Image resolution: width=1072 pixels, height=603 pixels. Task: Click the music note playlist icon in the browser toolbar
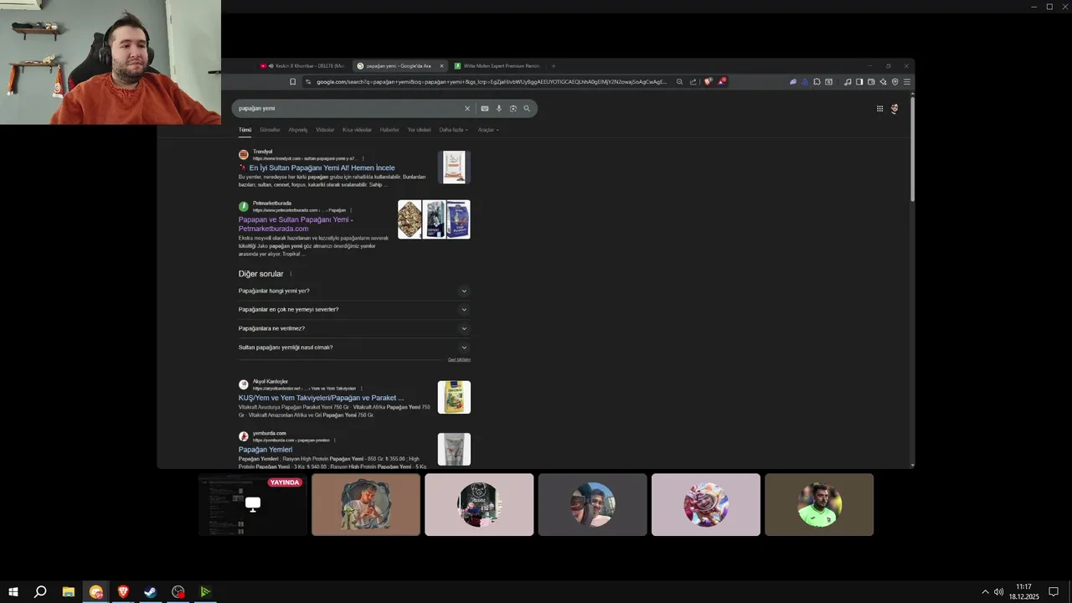[848, 82]
